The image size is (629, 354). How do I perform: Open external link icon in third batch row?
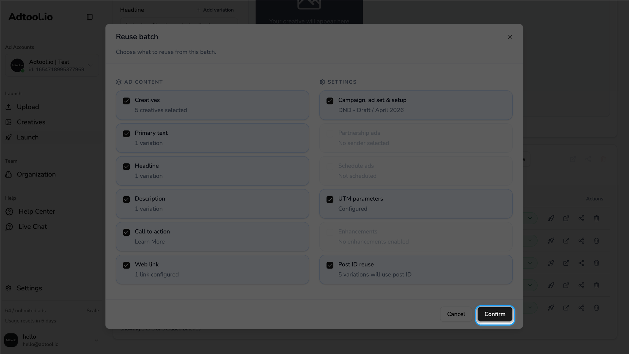tap(566, 263)
